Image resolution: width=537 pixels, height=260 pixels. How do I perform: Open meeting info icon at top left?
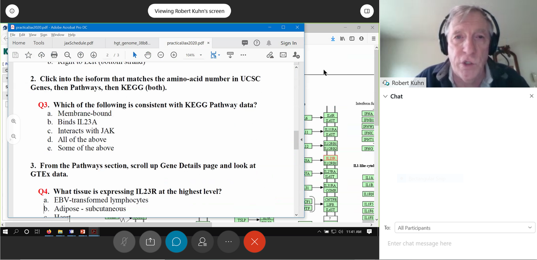[12, 11]
